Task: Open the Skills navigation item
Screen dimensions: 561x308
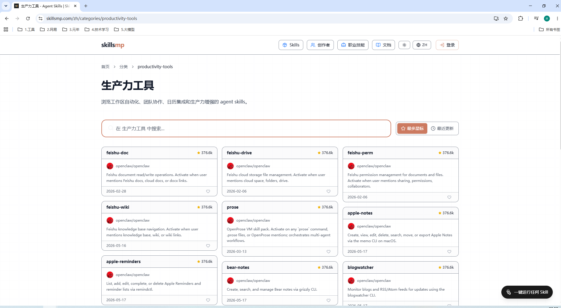Action: coord(291,45)
